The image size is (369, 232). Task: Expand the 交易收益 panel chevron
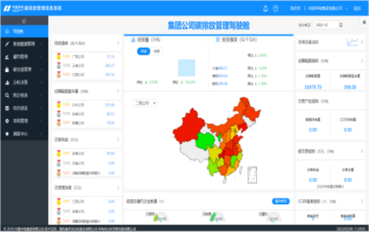[118, 140]
